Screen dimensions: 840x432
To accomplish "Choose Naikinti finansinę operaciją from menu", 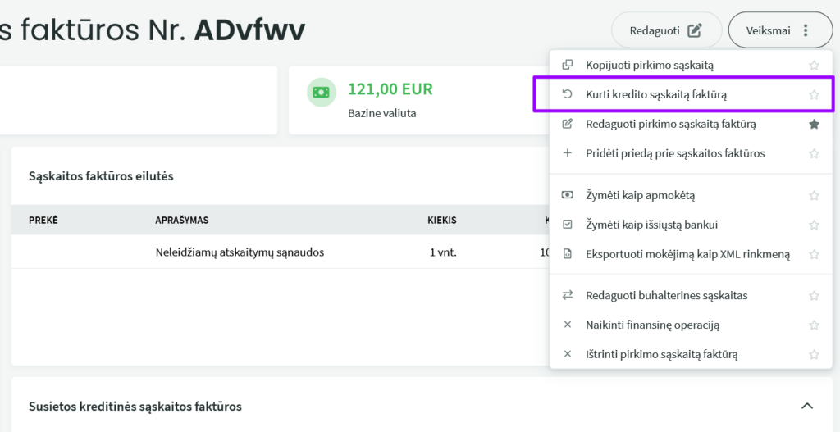I will [x=652, y=325].
